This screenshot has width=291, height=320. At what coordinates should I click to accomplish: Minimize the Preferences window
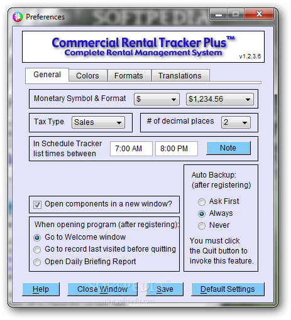tap(218, 14)
